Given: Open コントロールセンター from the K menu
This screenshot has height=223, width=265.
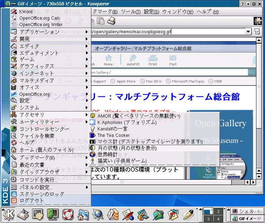Looking at the screenshot, I should [x=50, y=129].
